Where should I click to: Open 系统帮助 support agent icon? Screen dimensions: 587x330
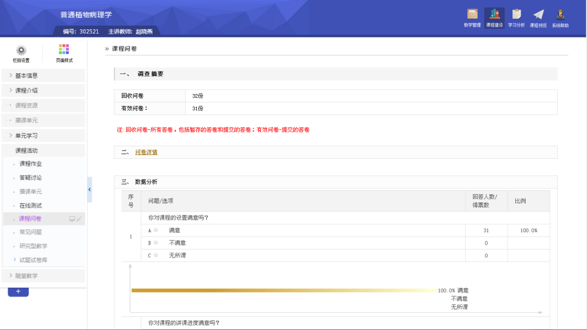560,15
